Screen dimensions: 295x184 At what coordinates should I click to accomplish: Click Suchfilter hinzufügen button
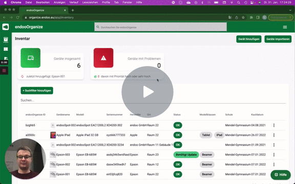(37, 90)
